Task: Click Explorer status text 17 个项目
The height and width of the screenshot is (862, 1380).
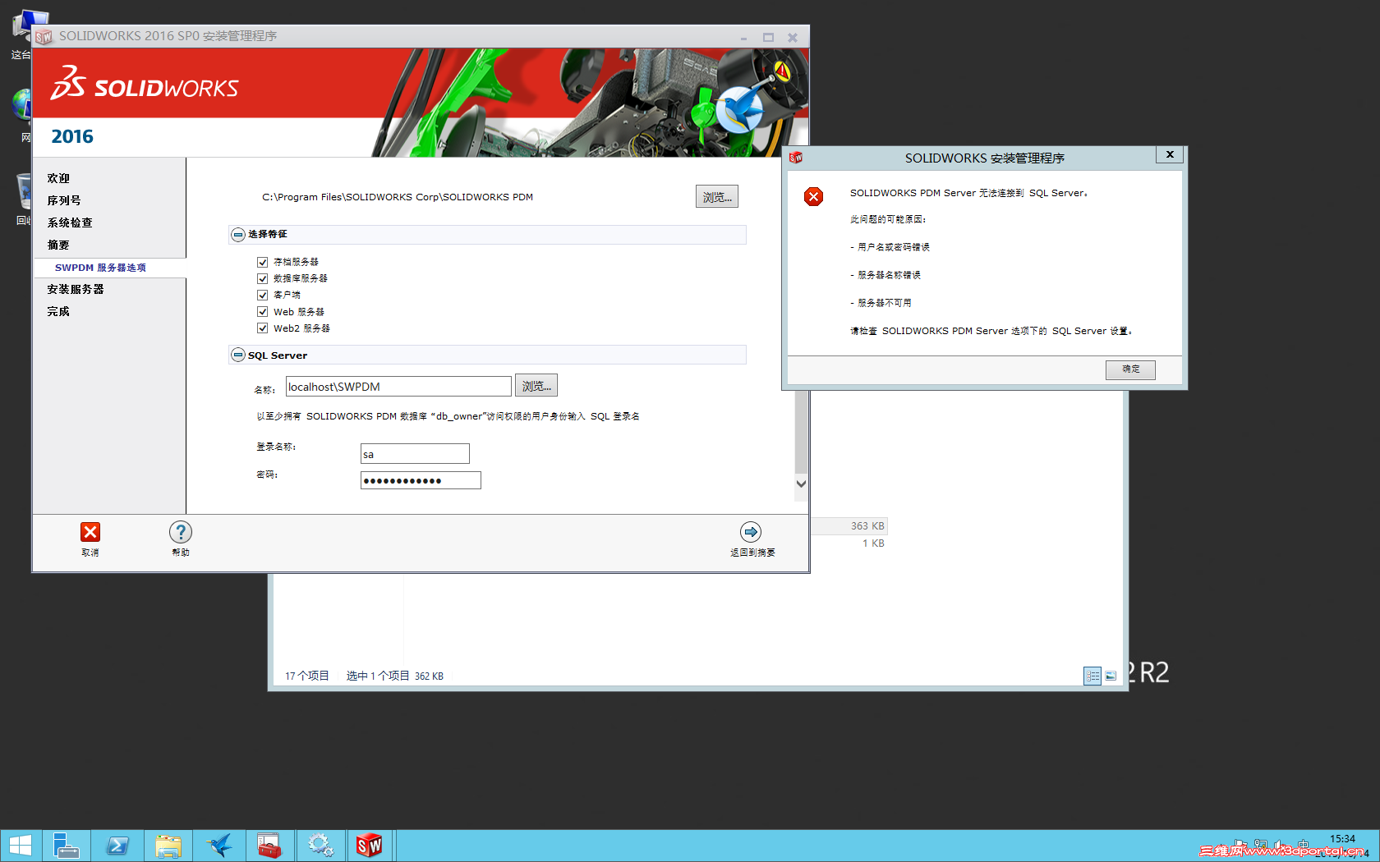Action: click(306, 676)
